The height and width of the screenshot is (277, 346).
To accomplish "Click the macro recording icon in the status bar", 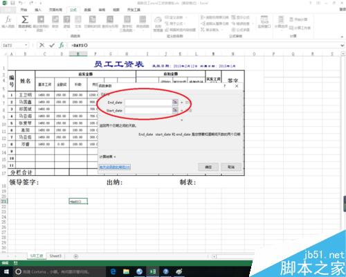I will click(16, 263).
